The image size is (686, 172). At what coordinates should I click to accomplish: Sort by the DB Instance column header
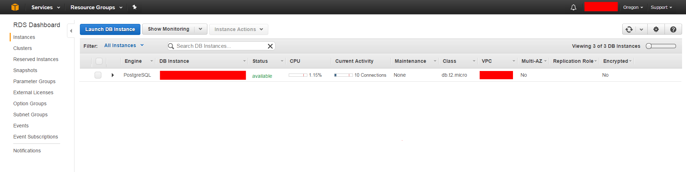click(174, 61)
